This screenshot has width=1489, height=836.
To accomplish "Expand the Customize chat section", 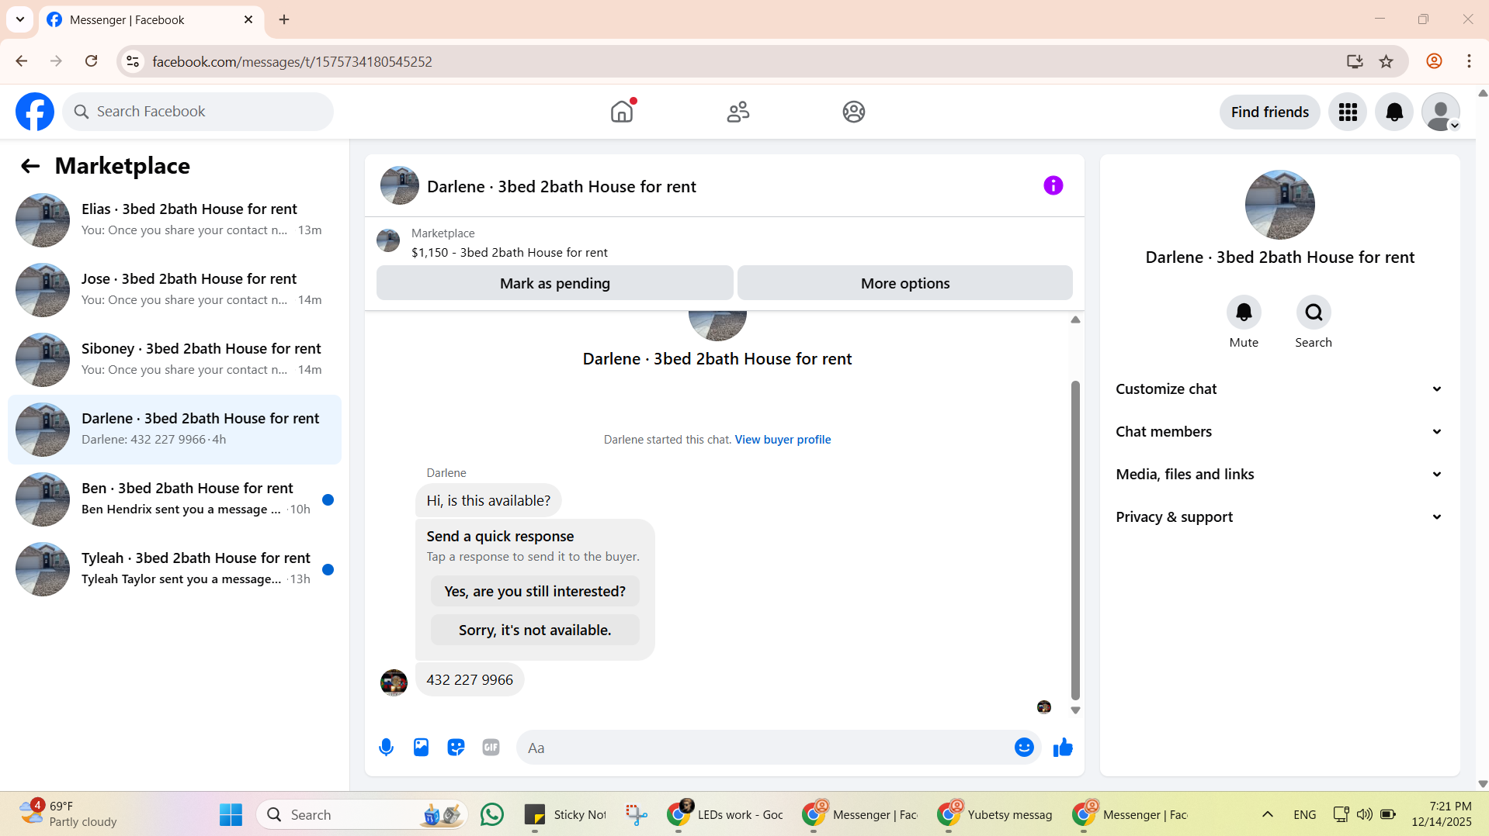I will click(x=1279, y=389).
